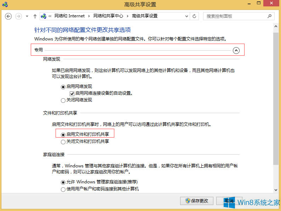This screenshot has width=281, height=211.
Task: Collapse the 专用 profile section
Action: point(236,50)
